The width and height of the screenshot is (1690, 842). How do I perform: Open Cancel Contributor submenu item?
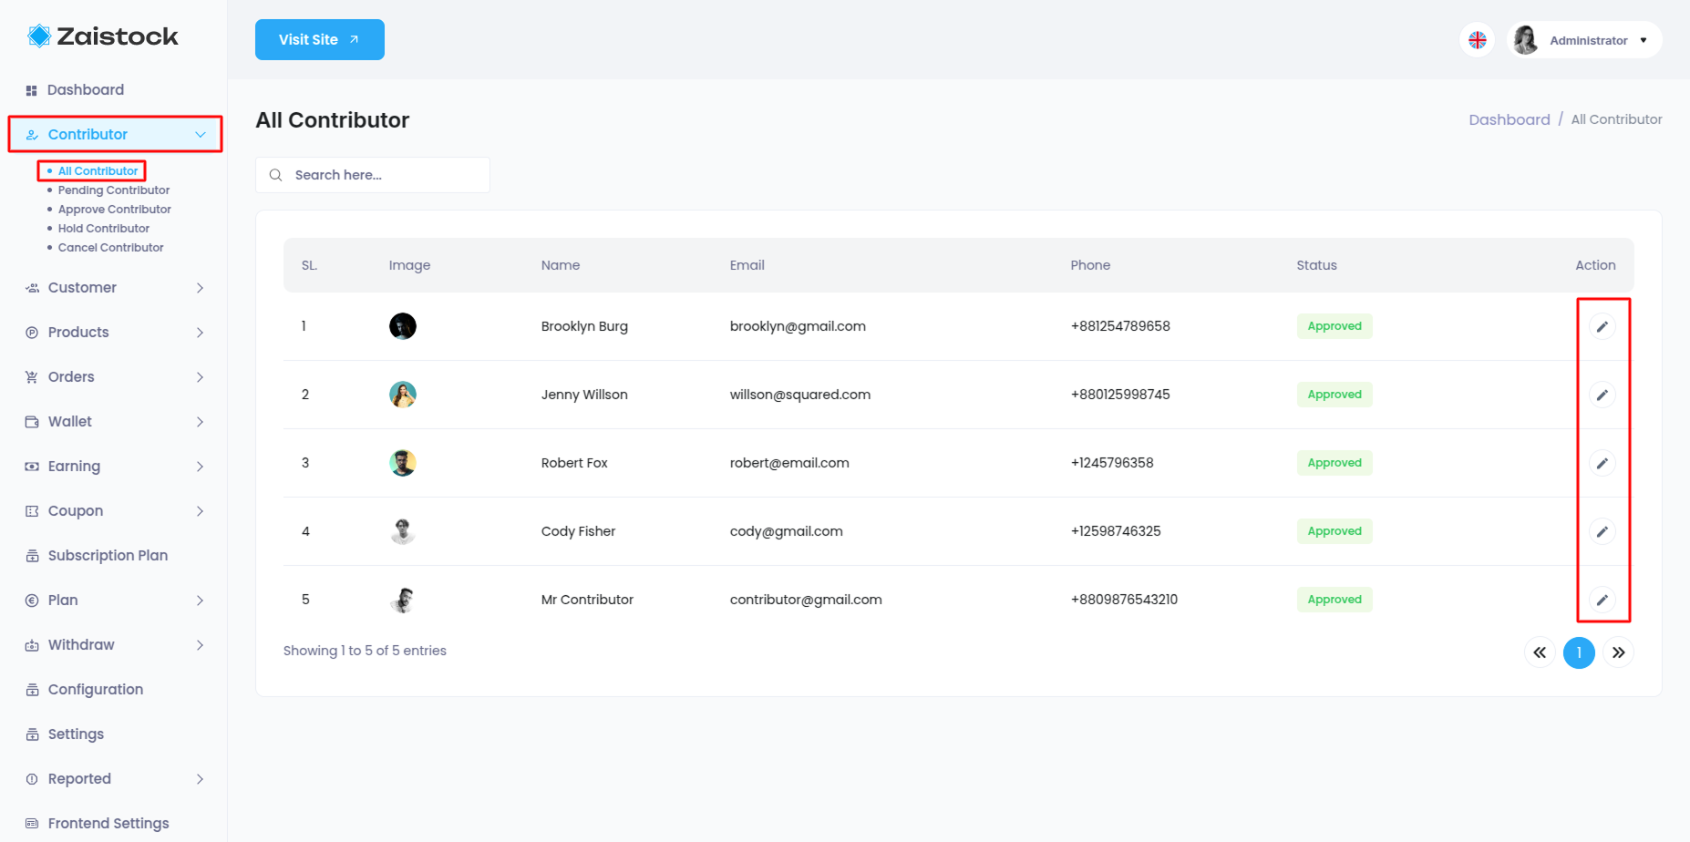111,248
